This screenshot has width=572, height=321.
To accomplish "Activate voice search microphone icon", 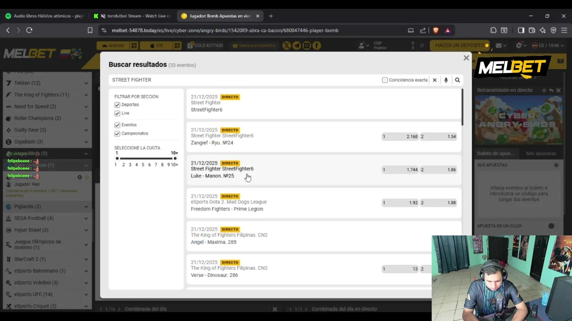I will click(x=446, y=80).
